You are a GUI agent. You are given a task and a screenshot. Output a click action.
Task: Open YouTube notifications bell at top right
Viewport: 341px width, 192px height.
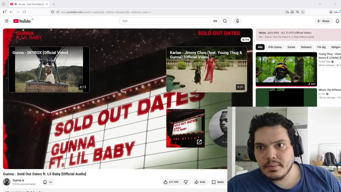[x=337, y=21]
